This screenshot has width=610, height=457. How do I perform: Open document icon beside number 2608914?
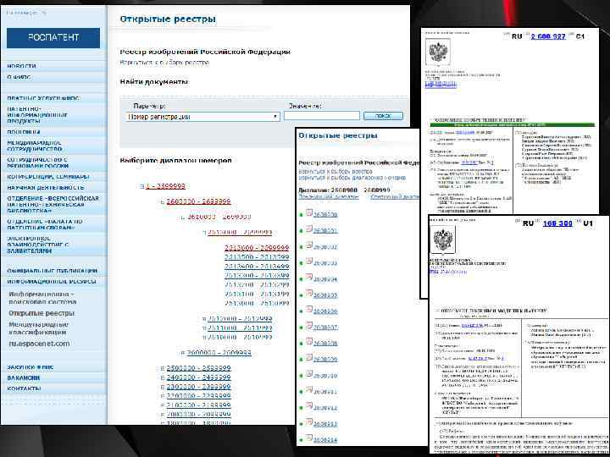(x=309, y=438)
